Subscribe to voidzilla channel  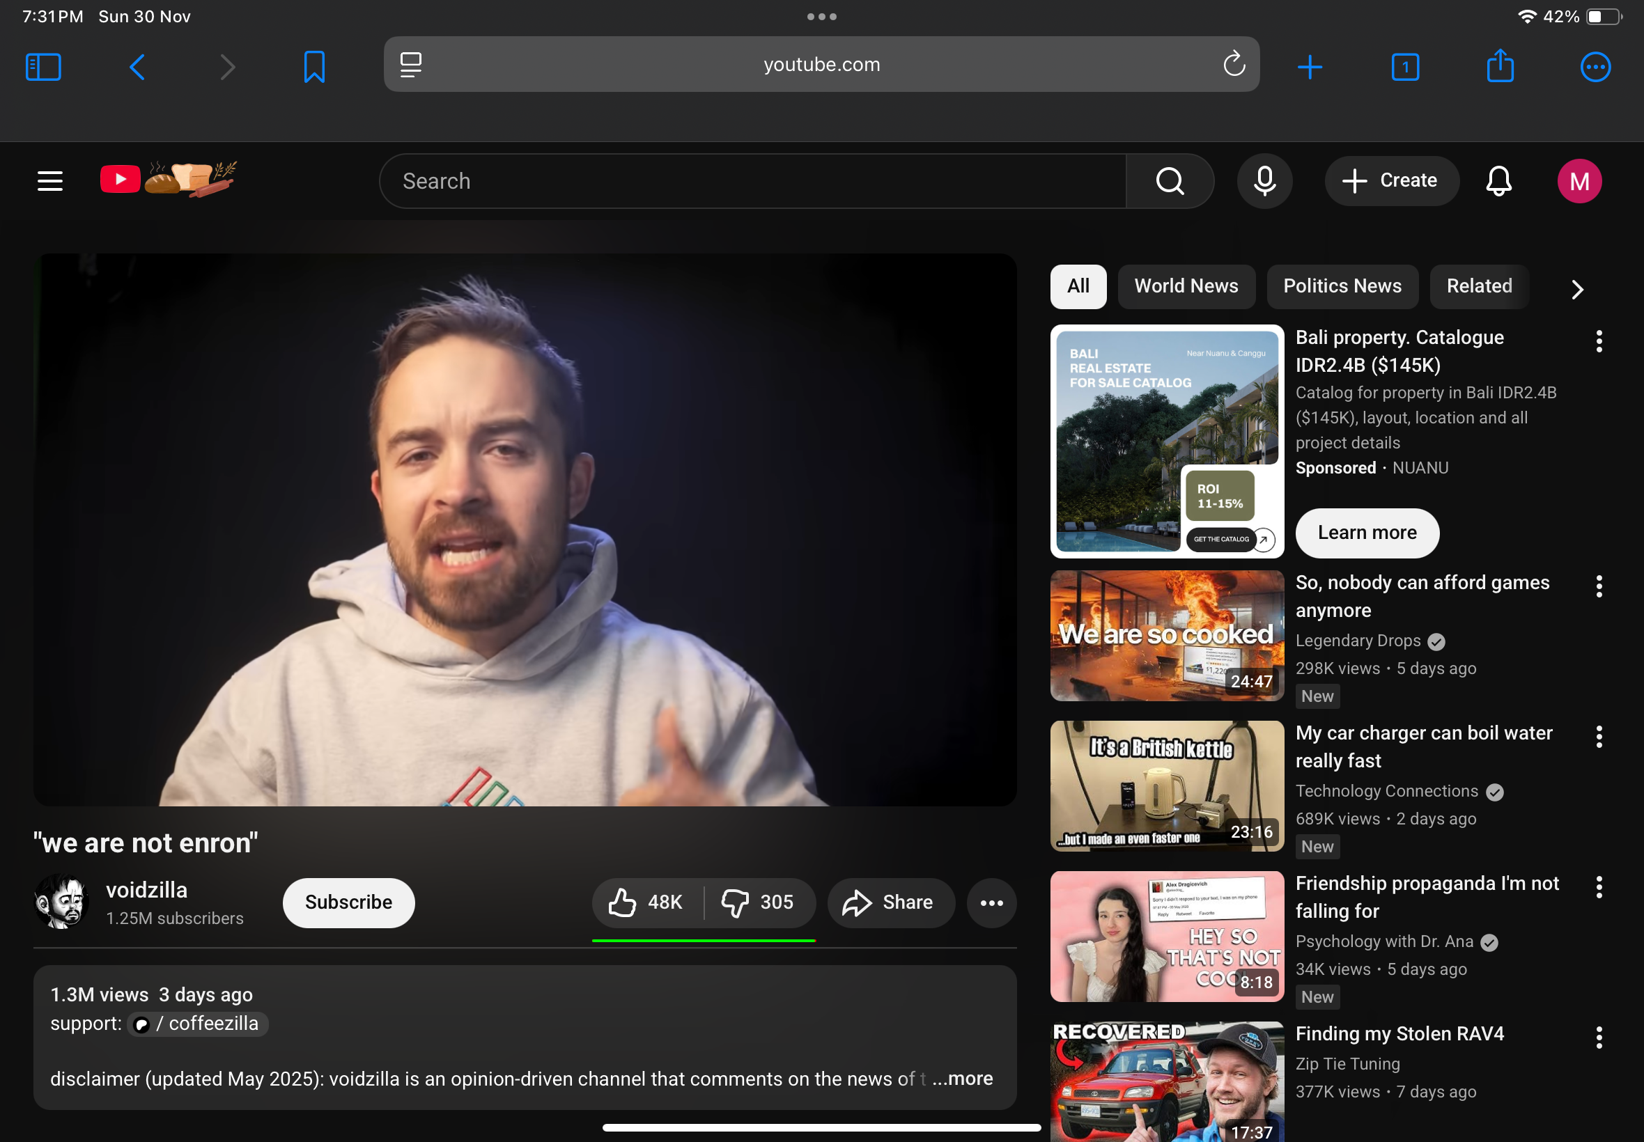click(348, 902)
